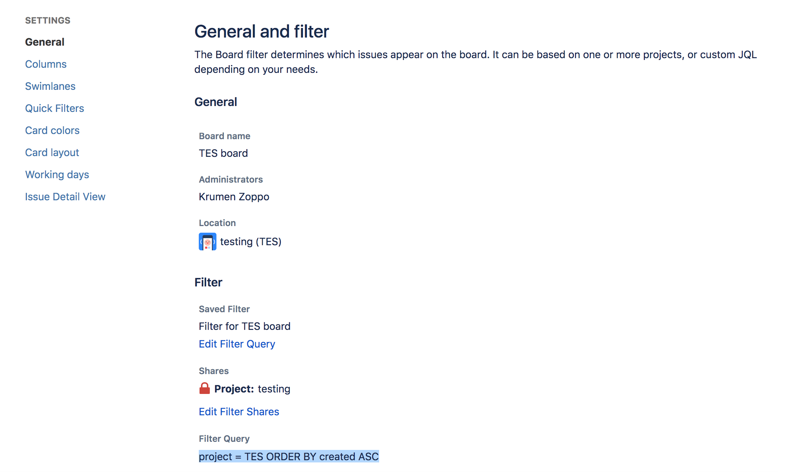Click the red lock icon beside Project shares
801x472 pixels.
click(x=205, y=388)
